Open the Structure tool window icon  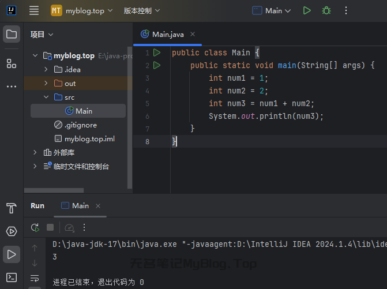[x=12, y=63]
